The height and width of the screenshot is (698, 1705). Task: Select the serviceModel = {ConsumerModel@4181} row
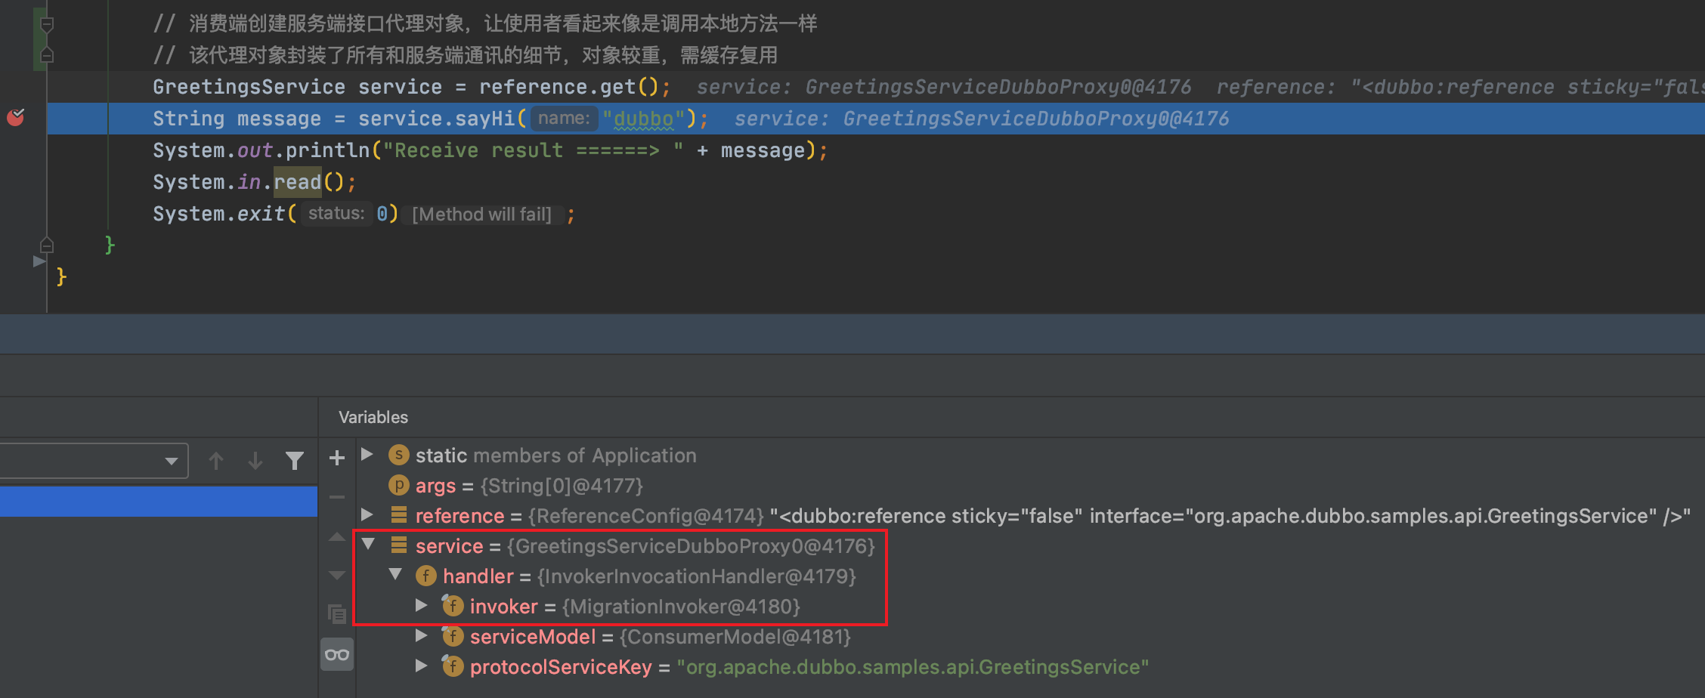[647, 637]
